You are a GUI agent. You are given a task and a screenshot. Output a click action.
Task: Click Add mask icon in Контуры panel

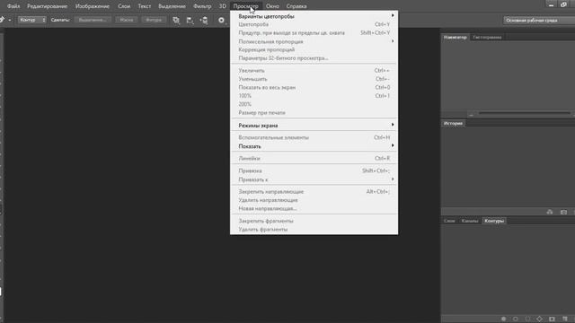coord(552,319)
